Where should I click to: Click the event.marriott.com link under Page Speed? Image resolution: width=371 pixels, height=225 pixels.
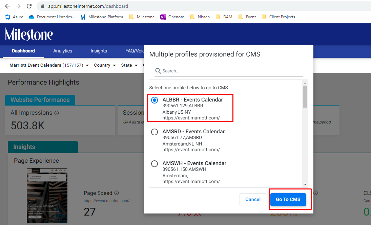106,201
